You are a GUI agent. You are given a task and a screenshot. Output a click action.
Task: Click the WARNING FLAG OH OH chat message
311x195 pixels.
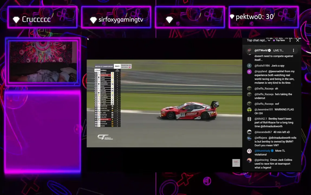274,111
